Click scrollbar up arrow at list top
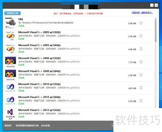This screenshot has height=132, width=162. (x=156, y=18)
